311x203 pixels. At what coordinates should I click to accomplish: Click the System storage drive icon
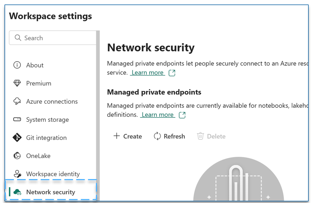pos(17,119)
